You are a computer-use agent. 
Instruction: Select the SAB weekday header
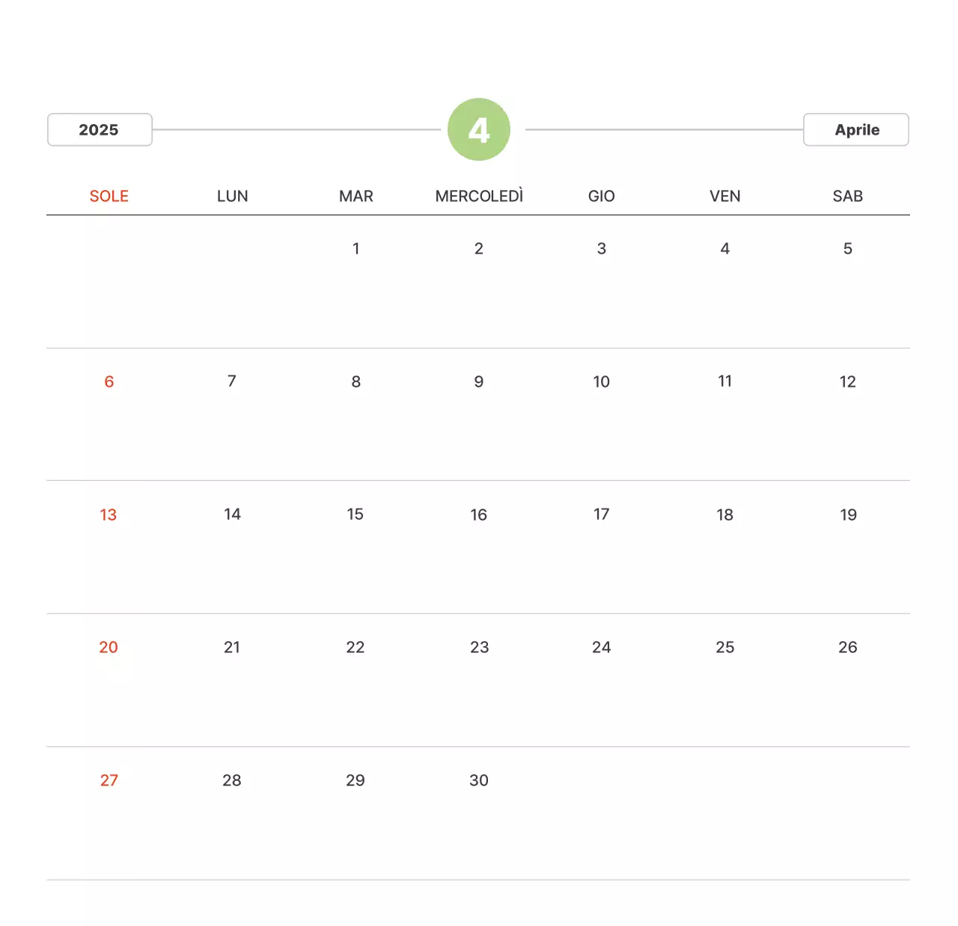point(848,196)
